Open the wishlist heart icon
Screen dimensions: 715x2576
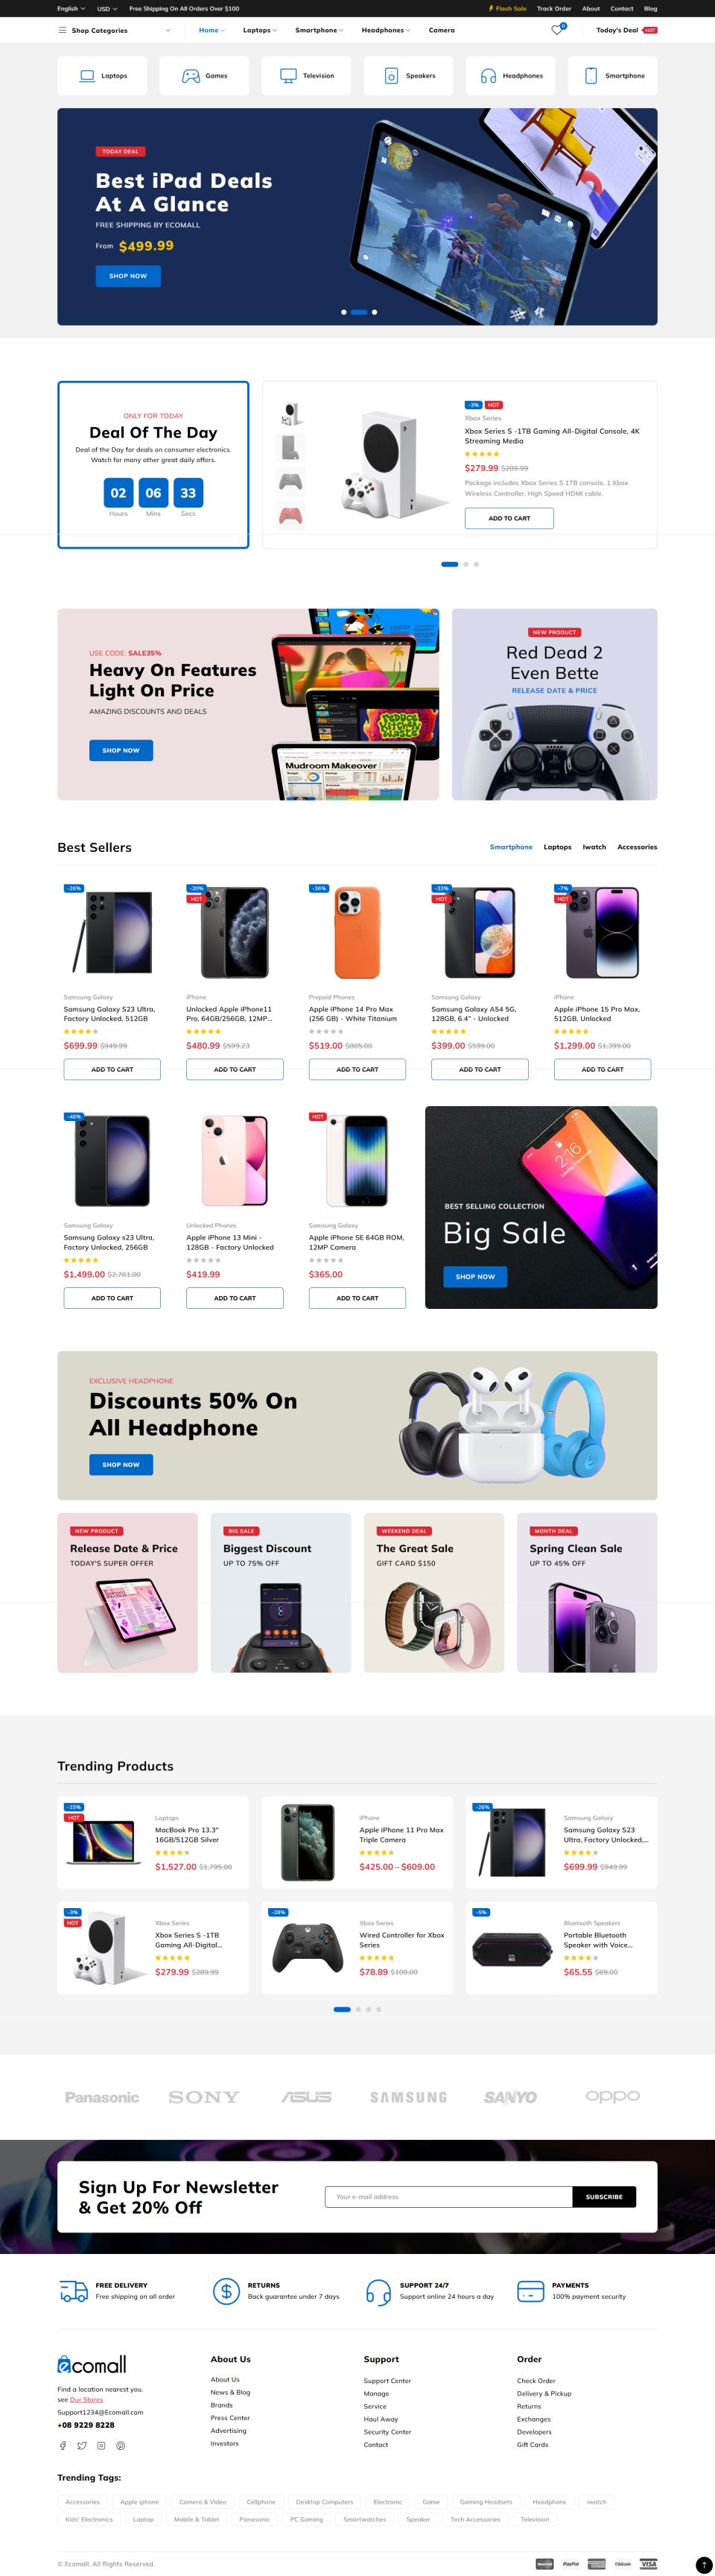point(557,30)
